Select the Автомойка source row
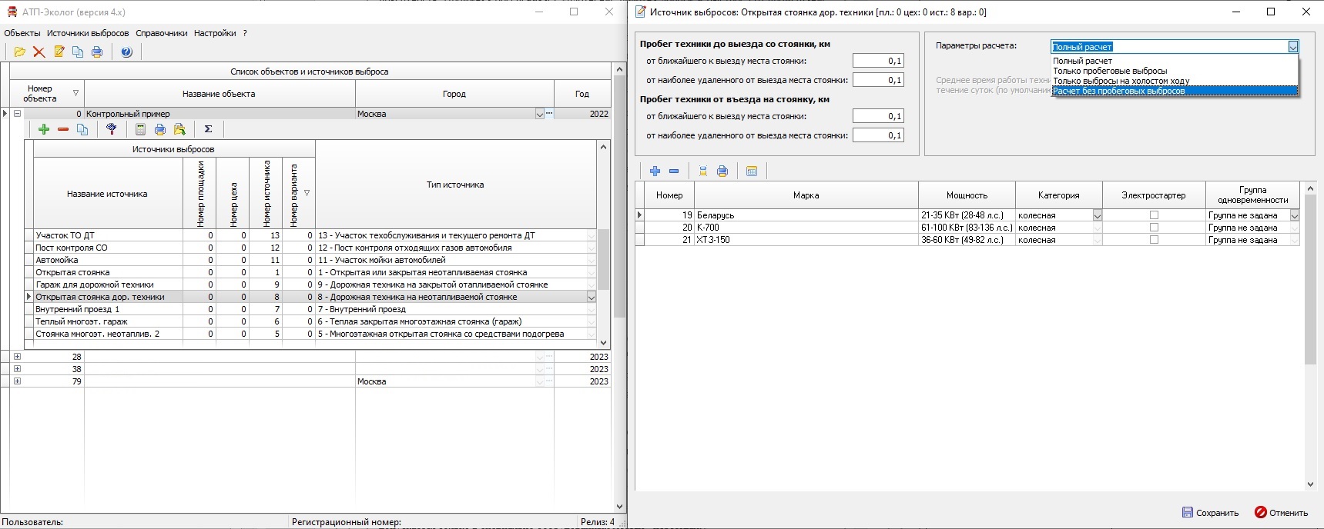Screen dimensions: 1324x529 (x=108, y=260)
